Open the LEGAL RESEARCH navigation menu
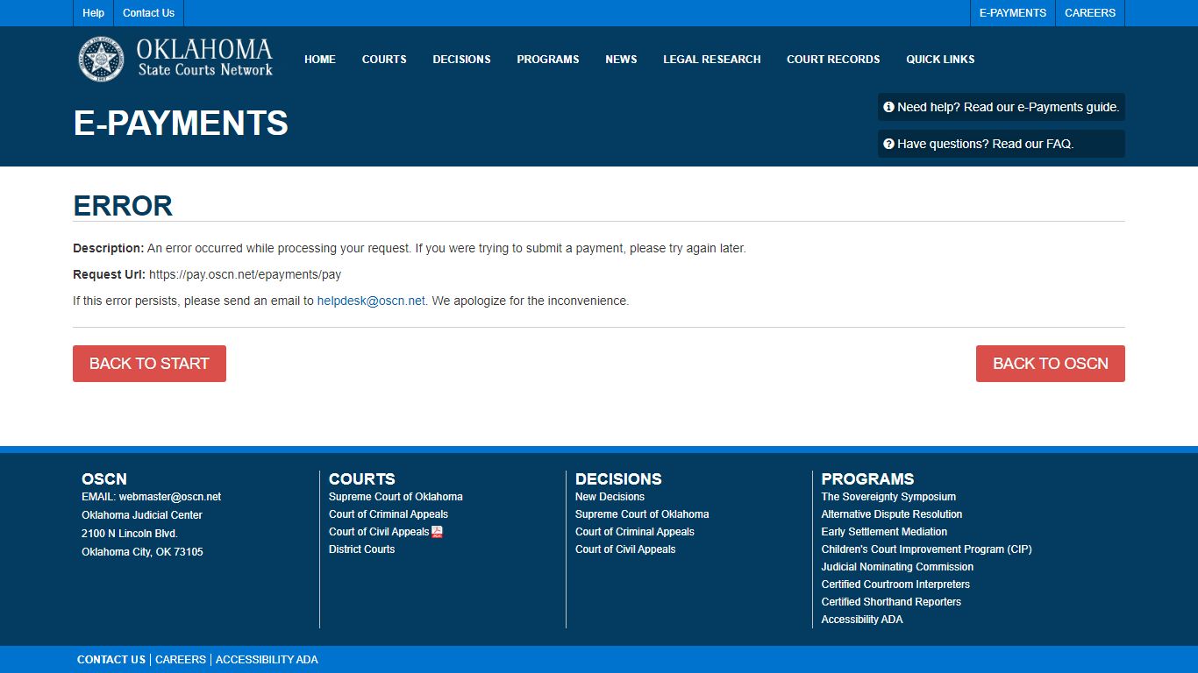The width and height of the screenshot is (1198, 673). point(712,60)
